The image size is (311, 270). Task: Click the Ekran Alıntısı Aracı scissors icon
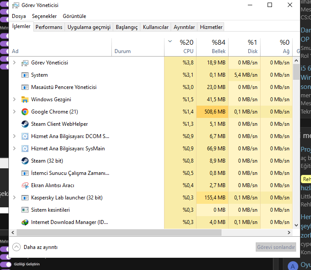pos(25,185)
